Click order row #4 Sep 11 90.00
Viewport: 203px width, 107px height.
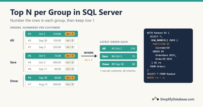tap(52, 69)
